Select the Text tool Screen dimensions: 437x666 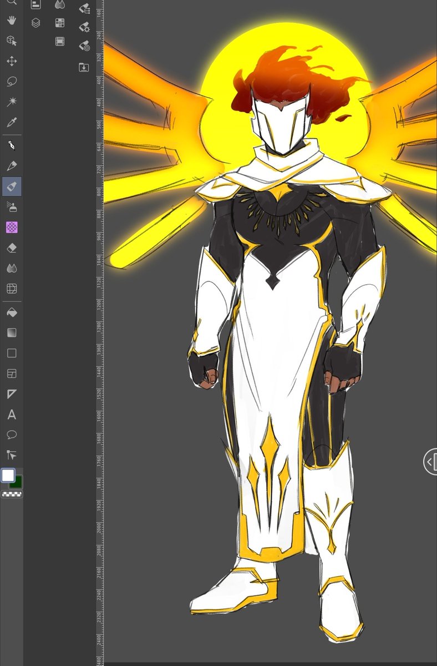click(12, 415)
